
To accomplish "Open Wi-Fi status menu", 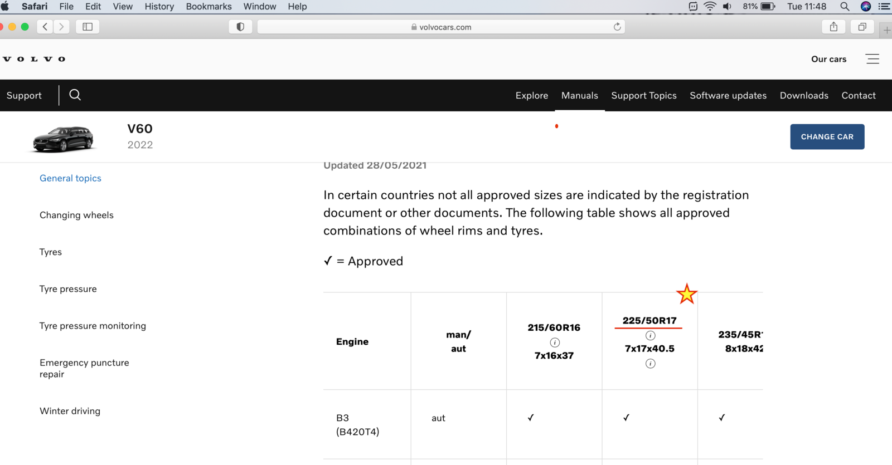I will 710,7.
